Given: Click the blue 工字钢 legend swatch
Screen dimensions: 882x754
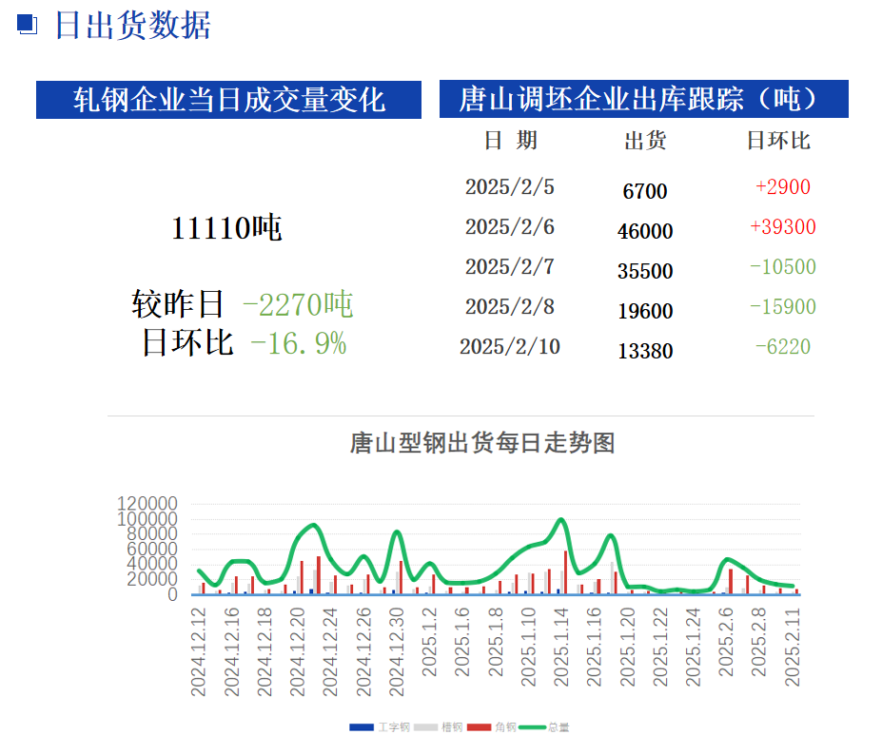Looking at the screenshot, I should tap(362, 727).
